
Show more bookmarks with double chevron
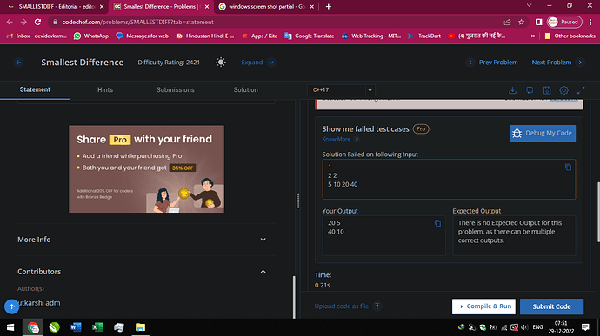coord(533,36)
